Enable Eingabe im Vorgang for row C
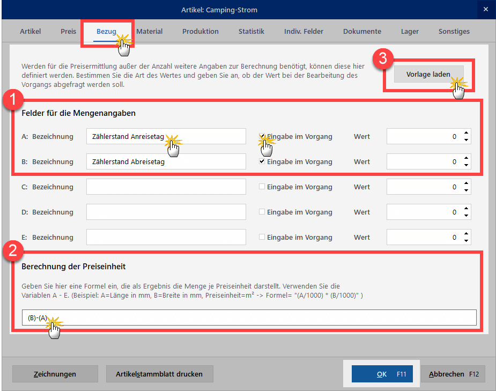 262,187
